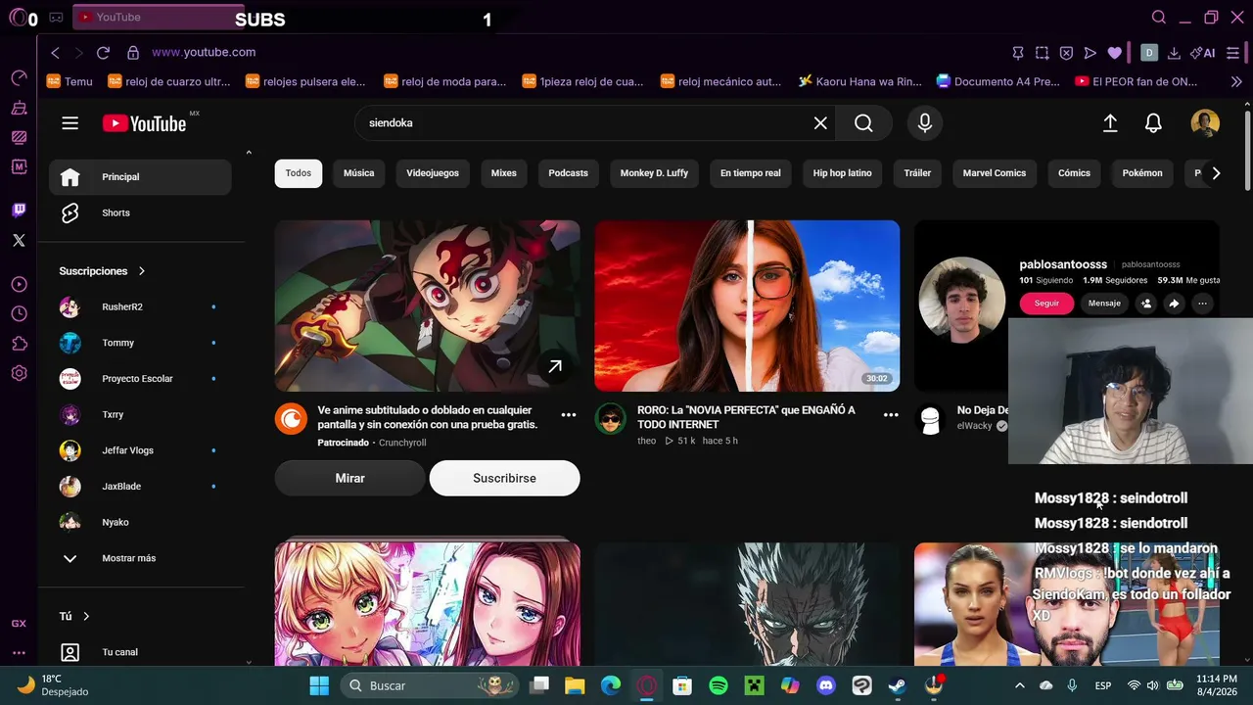1253x705 pixels.
Task: Open the X (Twitter) sidebar panel
Action: [x=19, y=240]
